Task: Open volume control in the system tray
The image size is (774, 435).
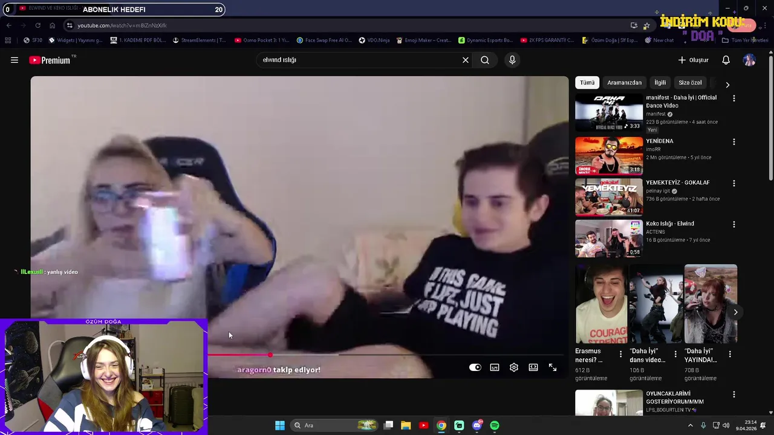Action: point(726,425)
